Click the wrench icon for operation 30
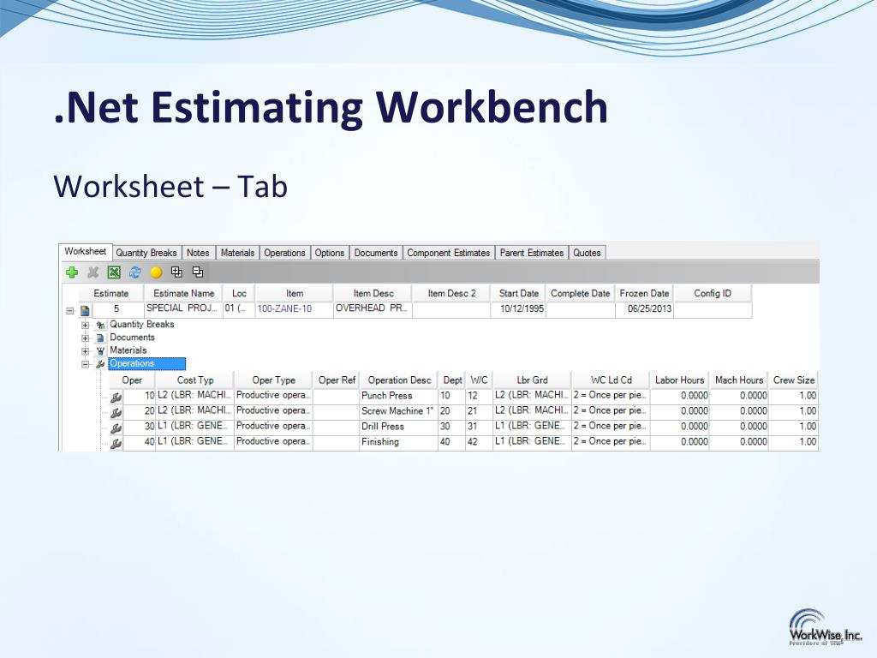The image size is (877, 658). click(x=116, y=428)
